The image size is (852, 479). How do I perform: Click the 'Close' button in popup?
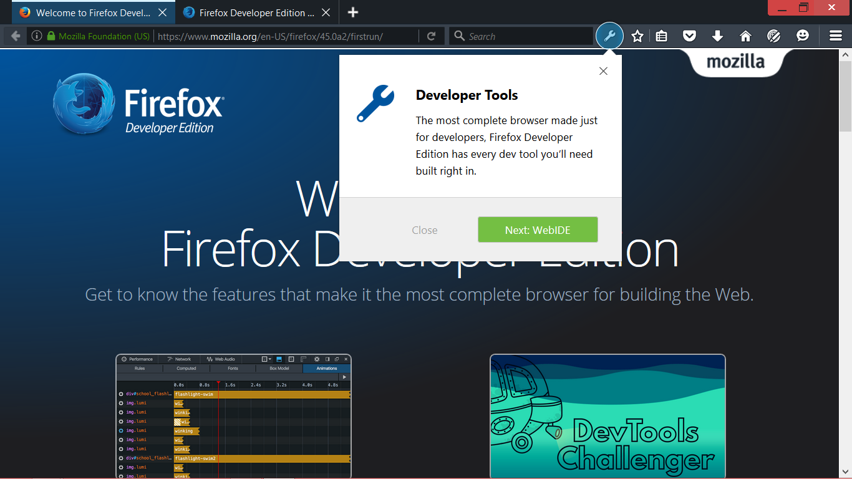[x=425, y=230]
